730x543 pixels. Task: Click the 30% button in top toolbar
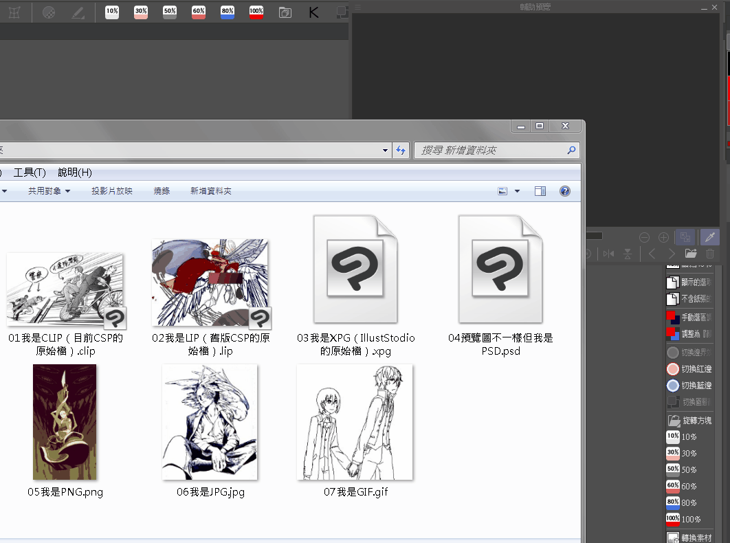(x=141, y=12)
